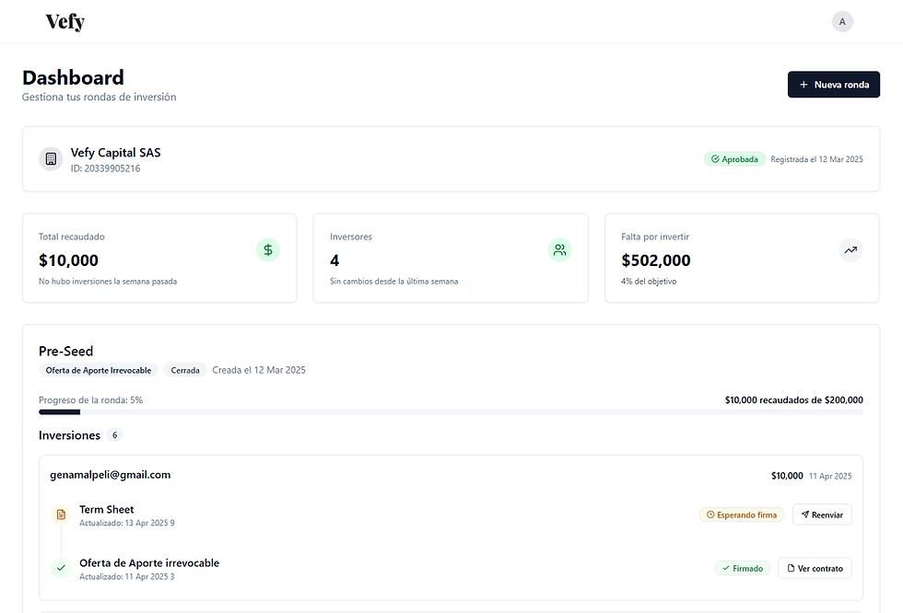Click the Aprobada status badge
The image size is (903, 613).
pyautogui.click(x=734, y=159)
